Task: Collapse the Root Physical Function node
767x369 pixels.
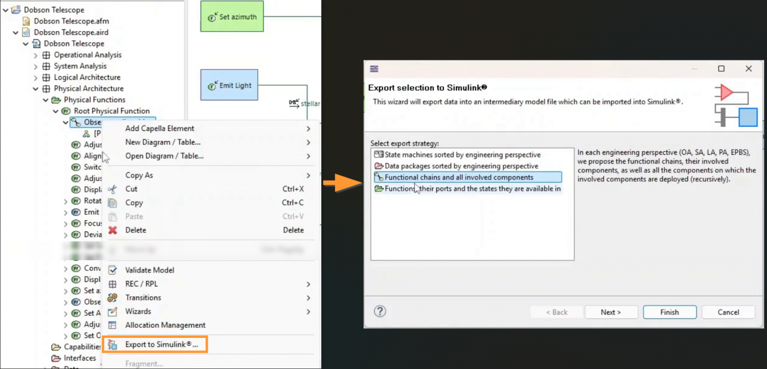Action: tap(56, 111)
